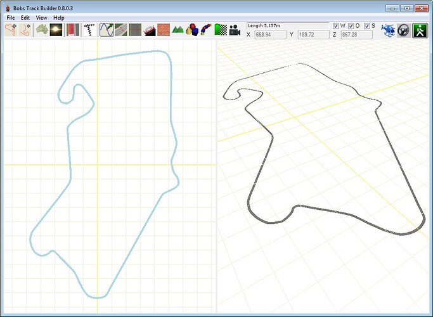Image resolution: width=433 pixels, height=317 pixels.
Task: Click the X coordinate field
Action: click(x=270, y=35)
